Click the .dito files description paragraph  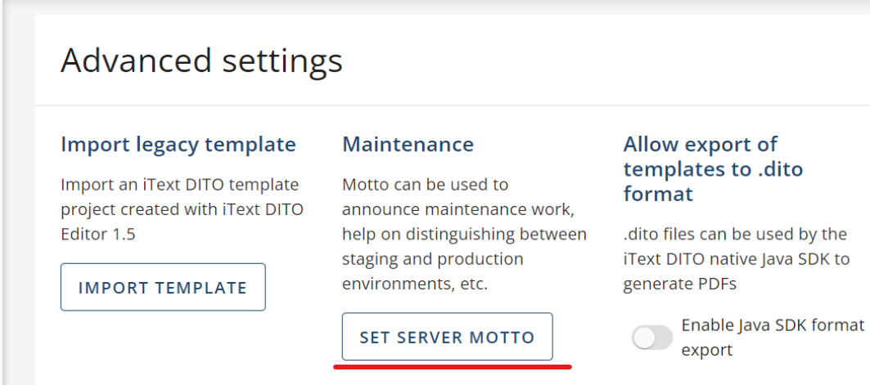point(735,259)
